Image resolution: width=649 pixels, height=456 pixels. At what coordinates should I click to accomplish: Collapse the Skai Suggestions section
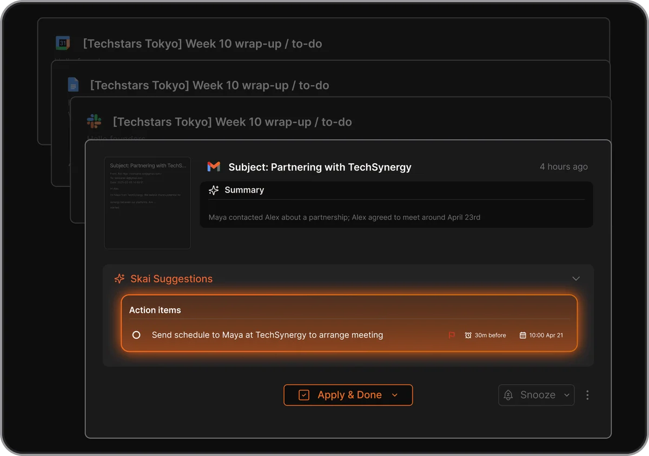coord(575,278)
